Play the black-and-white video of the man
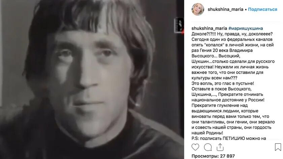The image size is (283, 159). pos(92,80)
